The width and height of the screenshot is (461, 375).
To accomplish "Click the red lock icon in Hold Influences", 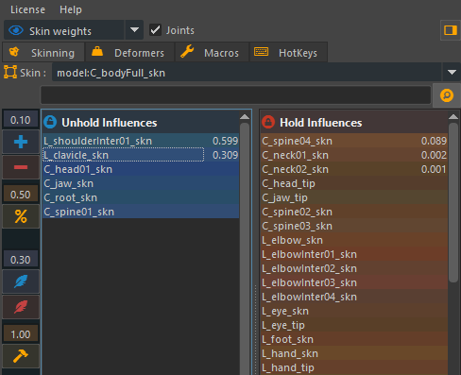I will point(268,122).
